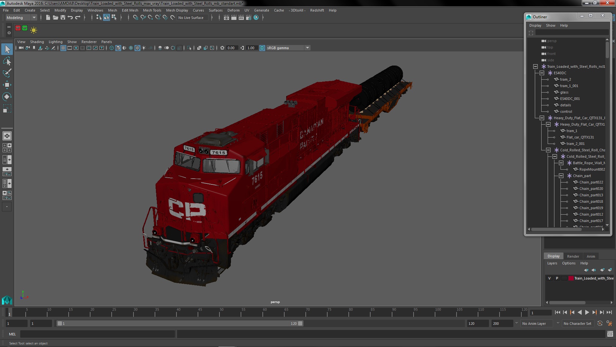Toggle sRGB gamma color management icon
The height and width of the screenshot is (347, 616).
[262, 48]
